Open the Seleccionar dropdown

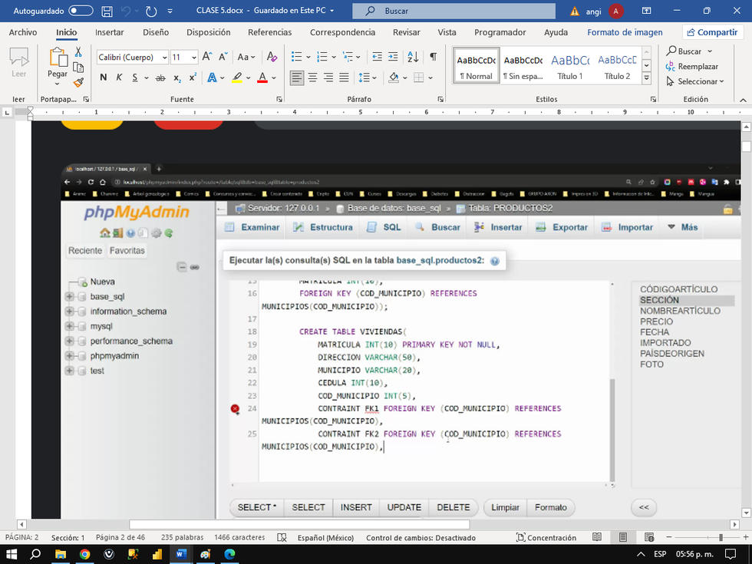click(x=695, y=81)
